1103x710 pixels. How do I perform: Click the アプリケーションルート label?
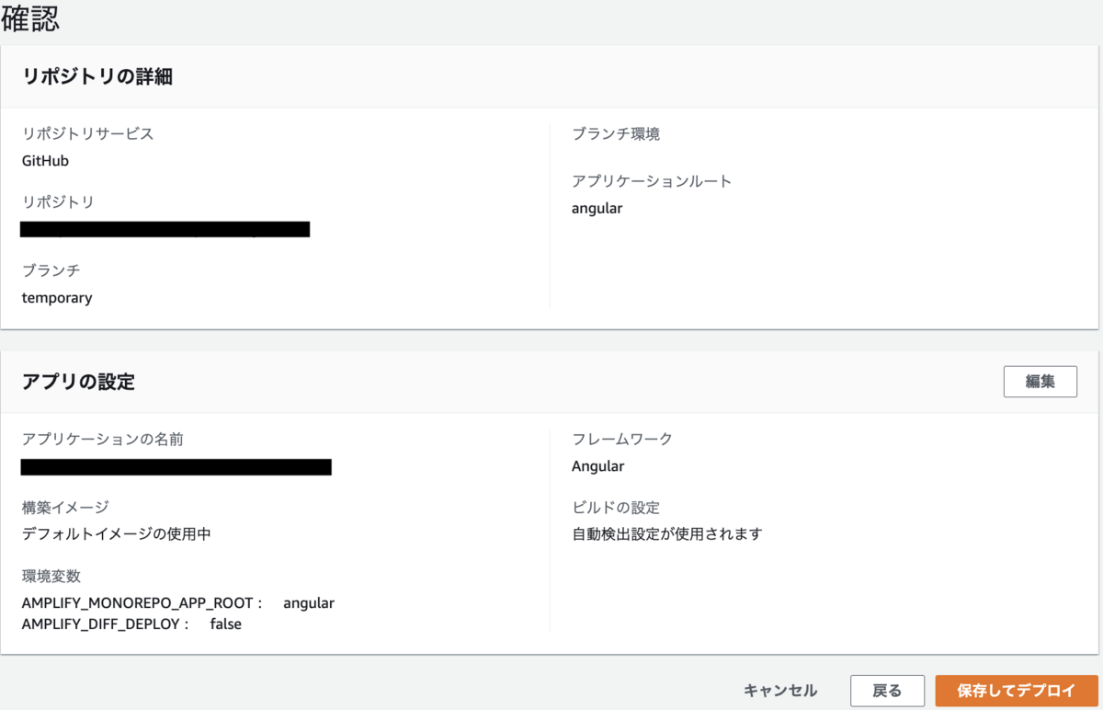[x=652, y=181]
